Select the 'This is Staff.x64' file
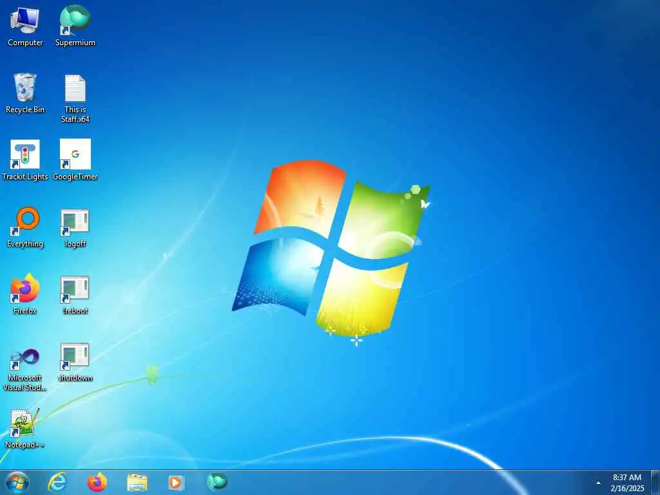This screenshot has width=660, height=495. coord(75,99)
